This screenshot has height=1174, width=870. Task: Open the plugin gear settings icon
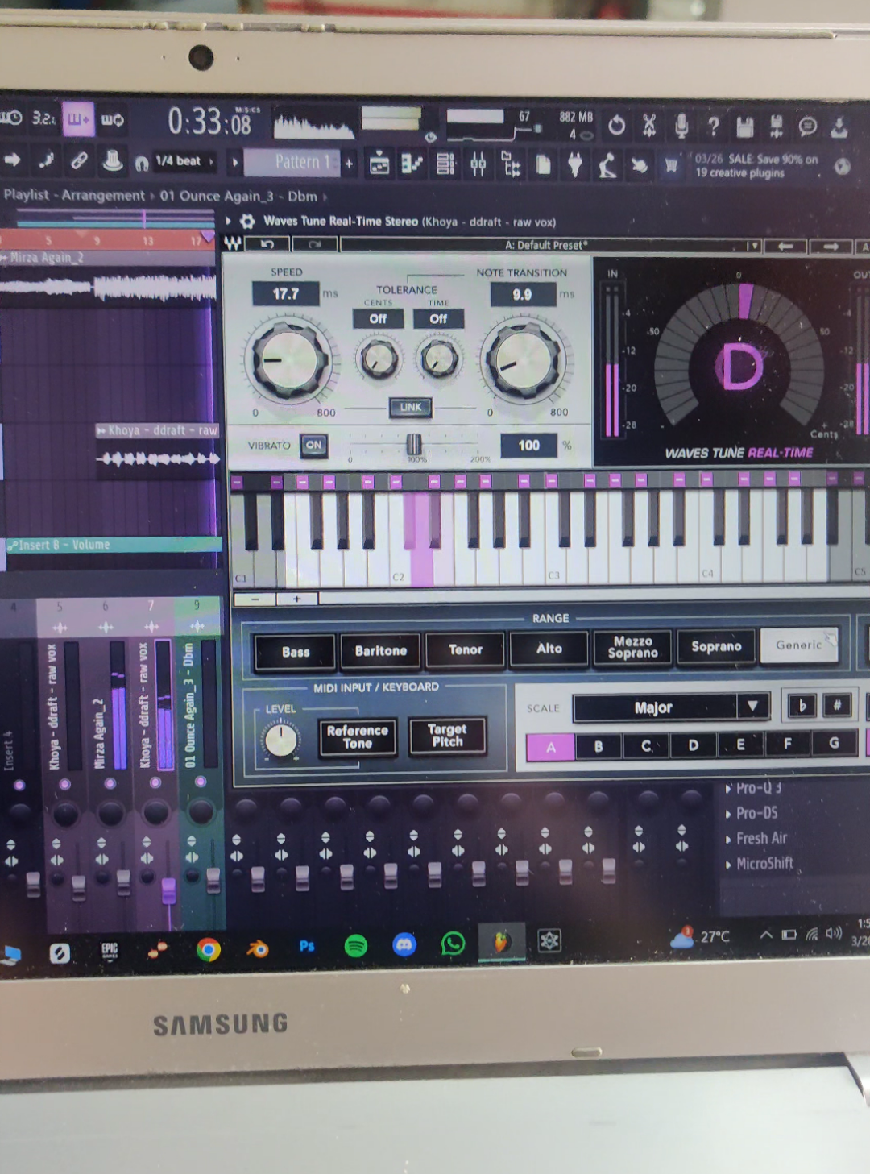point(248,221)
